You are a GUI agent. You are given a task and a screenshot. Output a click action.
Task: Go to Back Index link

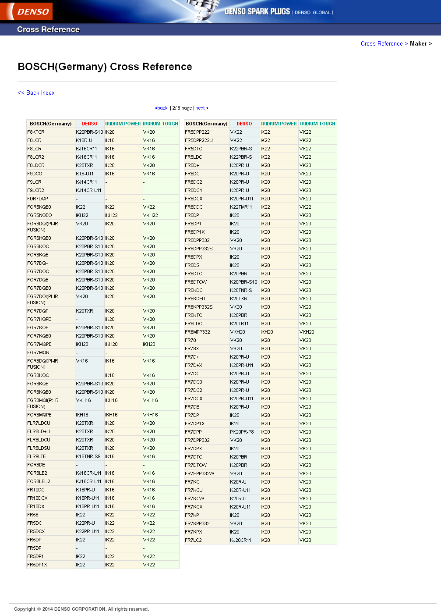pos(36,93)
